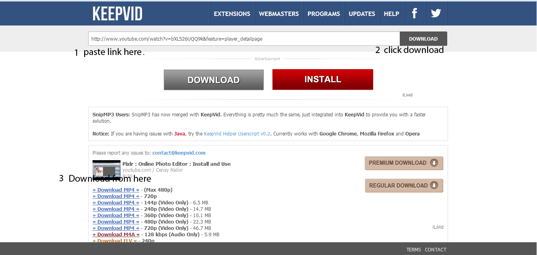Click contact@keepvid.com email link

179,153
